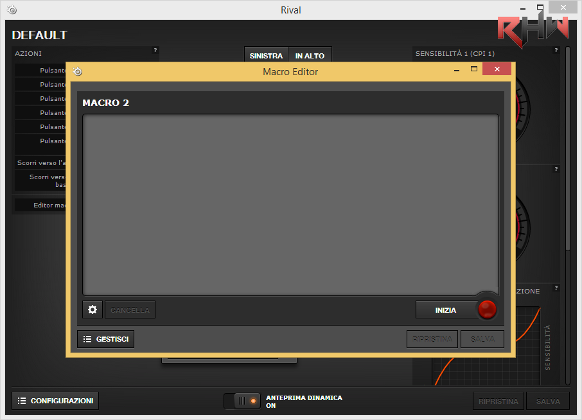Image resolution: width=582 pixels, height=420 pixels.
Task: Click the SteelSeries icon in Macro Editor title bar
Action: (x=78, y=71)
